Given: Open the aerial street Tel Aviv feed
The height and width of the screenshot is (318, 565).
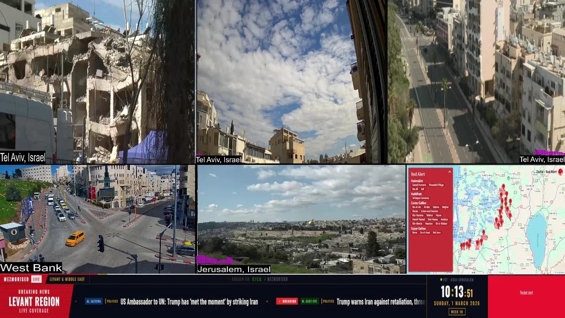Looking at the screenshot, I should point(477,82).
